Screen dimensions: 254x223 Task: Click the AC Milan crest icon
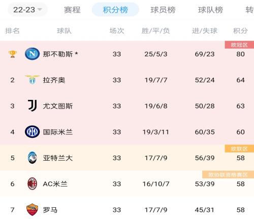coord(32,183)
